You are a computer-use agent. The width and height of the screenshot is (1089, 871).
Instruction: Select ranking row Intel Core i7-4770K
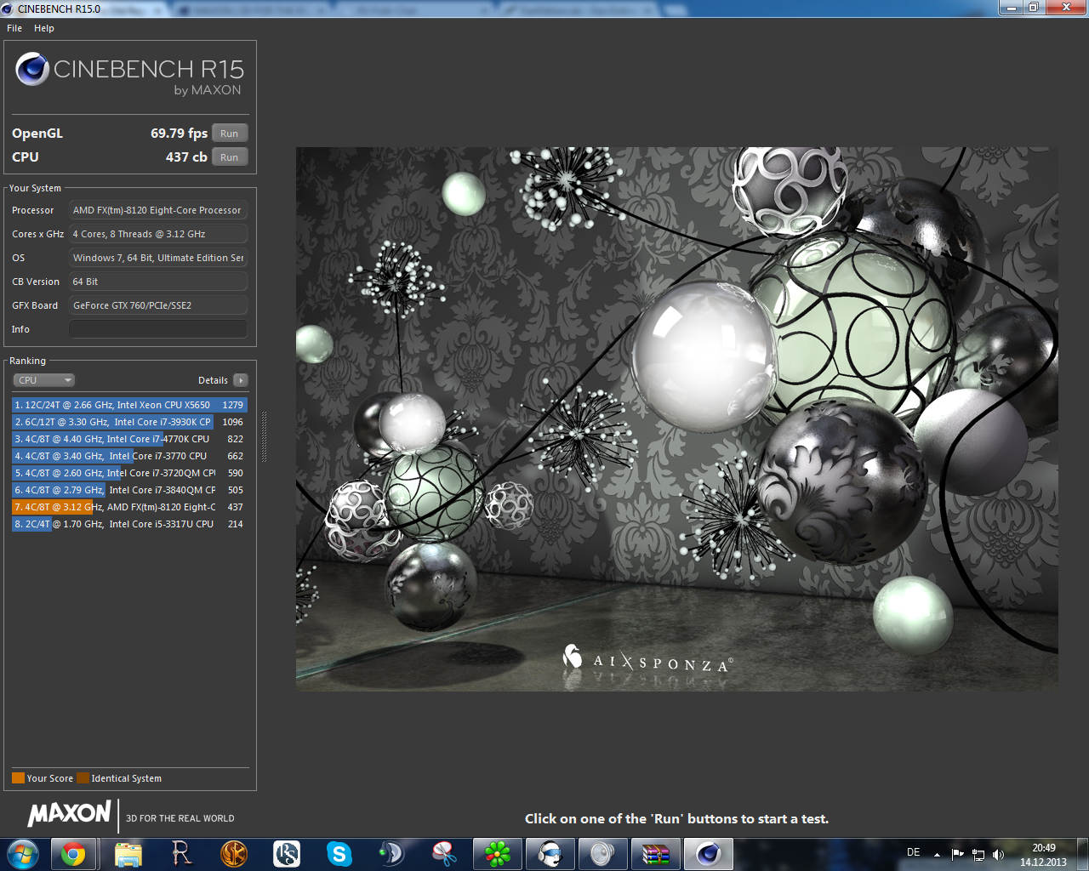[129, 439]
